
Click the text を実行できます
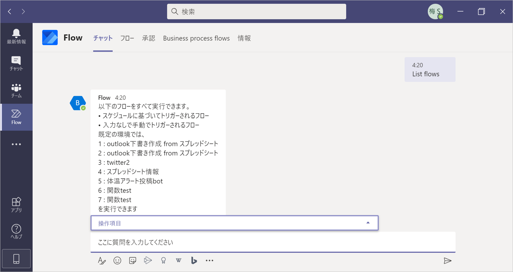point(118,209)
